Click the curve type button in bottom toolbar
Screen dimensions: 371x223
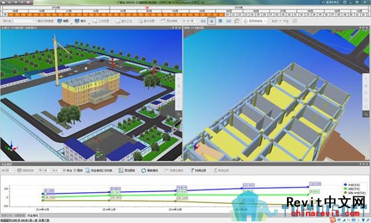(x=26, y=170)
